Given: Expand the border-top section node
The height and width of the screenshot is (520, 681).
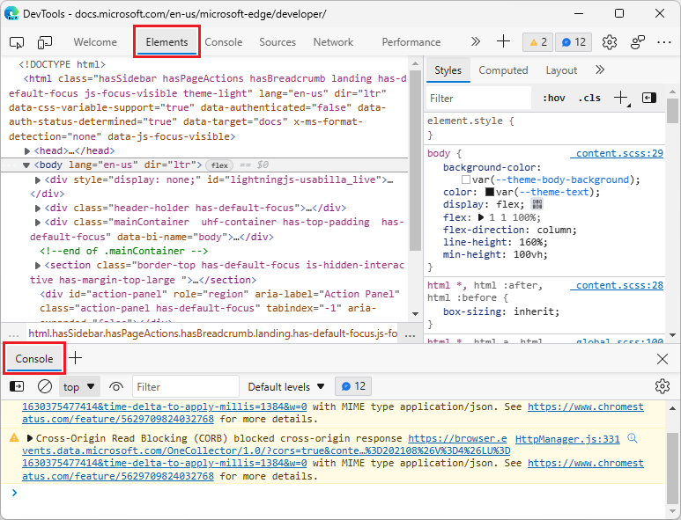Looking at the screenshot, I should (37, 265).
